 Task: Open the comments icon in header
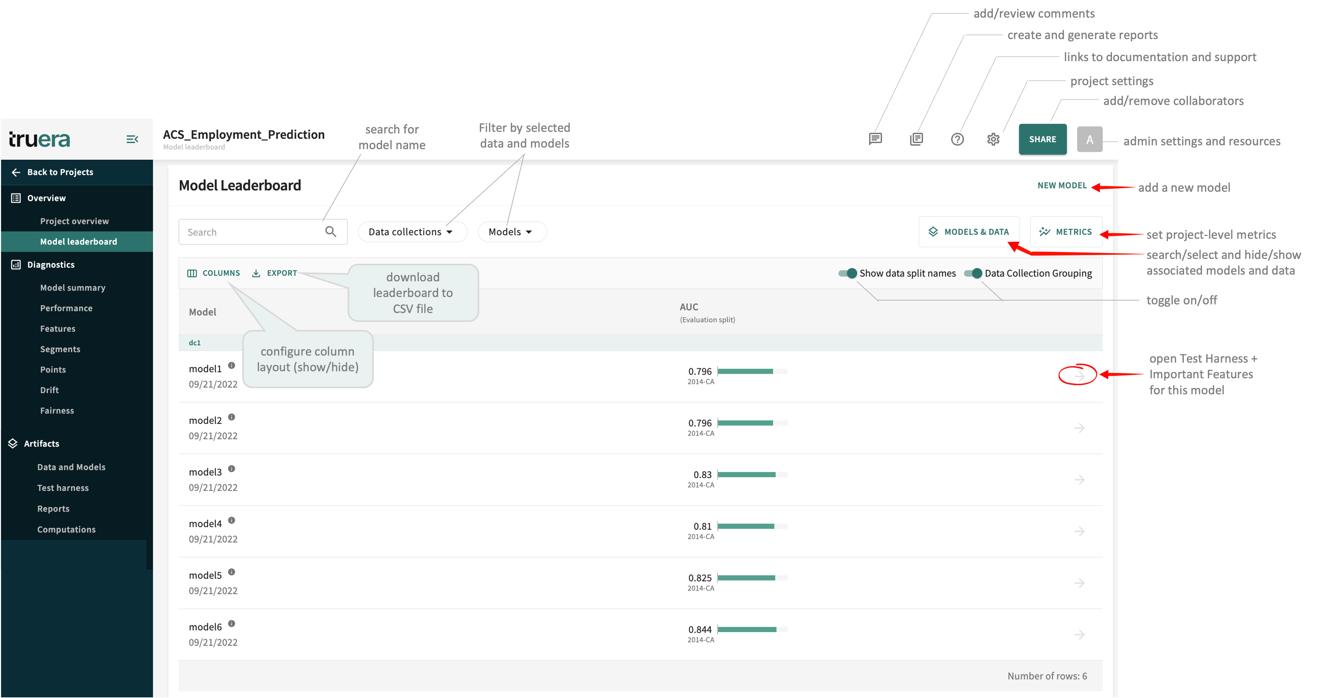point(875,139)
